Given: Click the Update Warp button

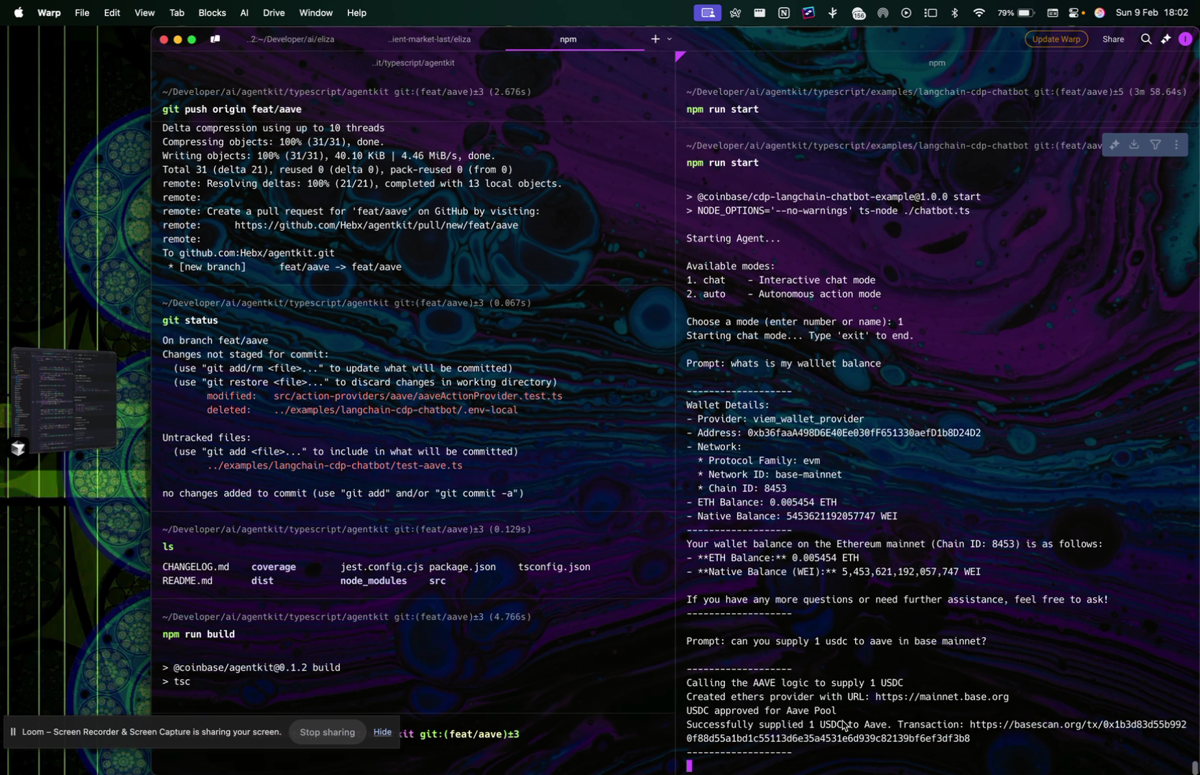Looking at the screenshot, I should 1056,39.
